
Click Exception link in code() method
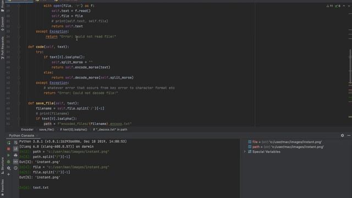[x=58, y=83]
